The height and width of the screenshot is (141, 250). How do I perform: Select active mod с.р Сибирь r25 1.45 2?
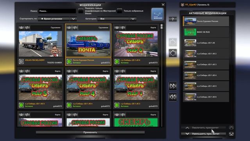click(206, 54)
